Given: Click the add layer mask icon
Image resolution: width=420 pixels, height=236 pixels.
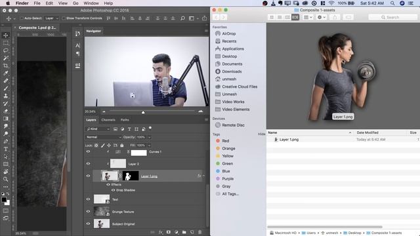Looking at the screenshot, I should coord(169,232).
